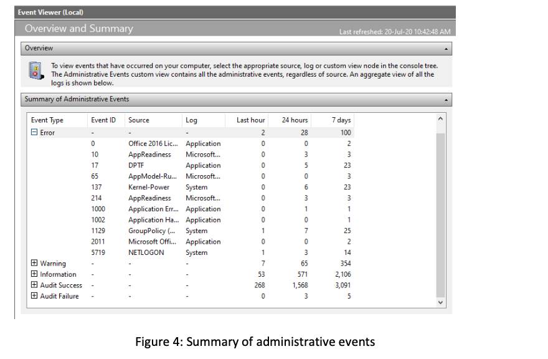The width and height of the screenshot is (548, 359).
Task: Click the 3,091 seven-day Audit Success count
Action: pyautogui.click(x=343, y=285)
